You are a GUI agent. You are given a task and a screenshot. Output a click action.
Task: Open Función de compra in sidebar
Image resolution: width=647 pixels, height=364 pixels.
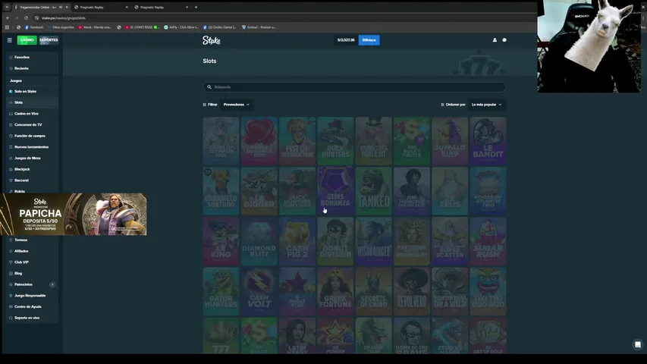point(32,136)
